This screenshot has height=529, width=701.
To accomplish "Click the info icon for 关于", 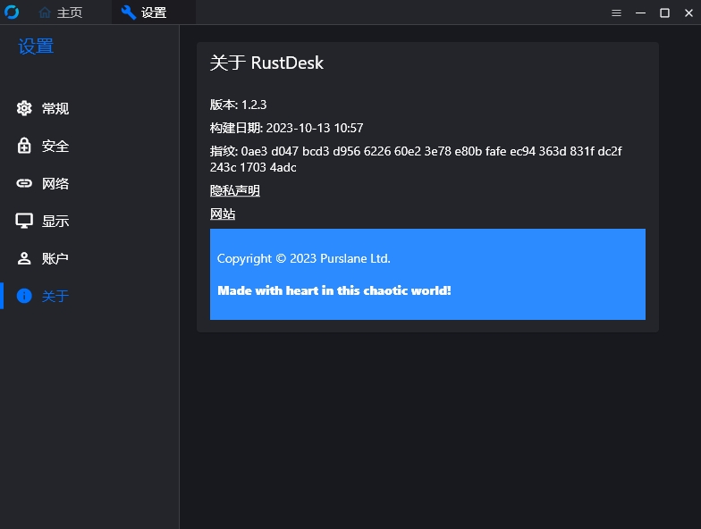I will pos(24,296).
